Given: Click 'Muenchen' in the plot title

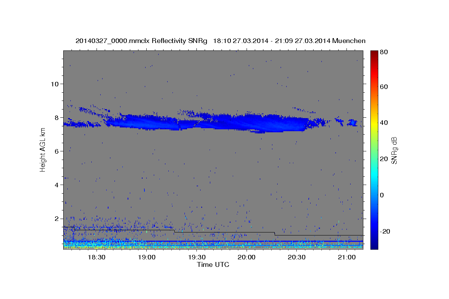Looking at the screenshot, I should pos(349,41).
